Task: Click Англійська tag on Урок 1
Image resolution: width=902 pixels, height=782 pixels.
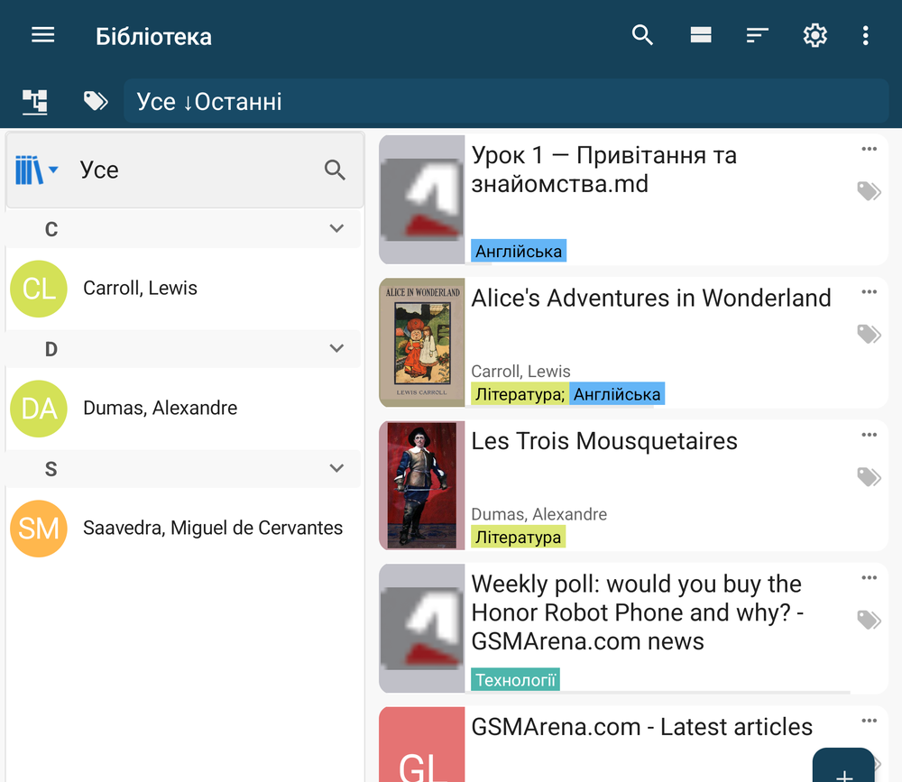Action: [519, 251]
